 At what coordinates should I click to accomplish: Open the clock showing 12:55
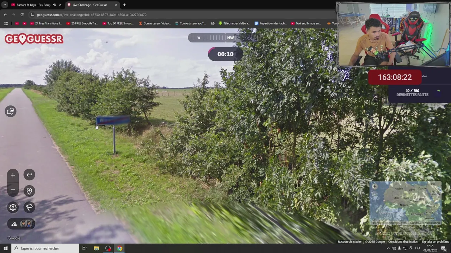click(430, 248)
